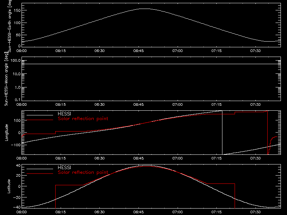Click white vertical wrap line in Longitude plot
The image size is (287, 215).
click(x=222, y=133)
